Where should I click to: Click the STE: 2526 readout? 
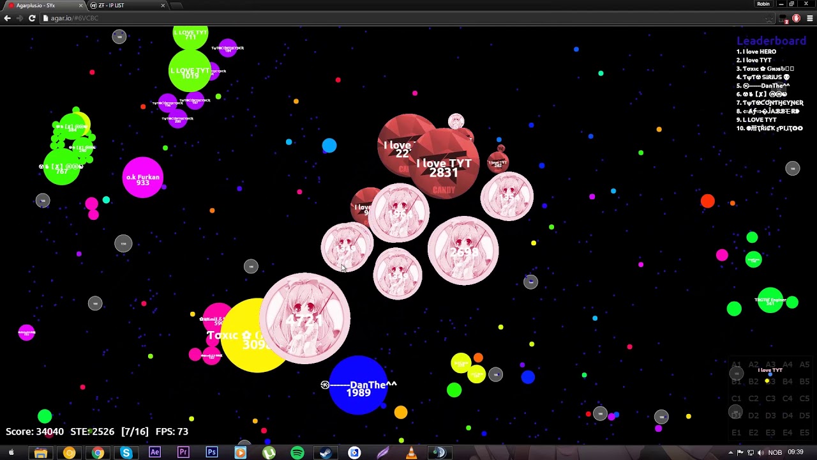click(92, 431)
